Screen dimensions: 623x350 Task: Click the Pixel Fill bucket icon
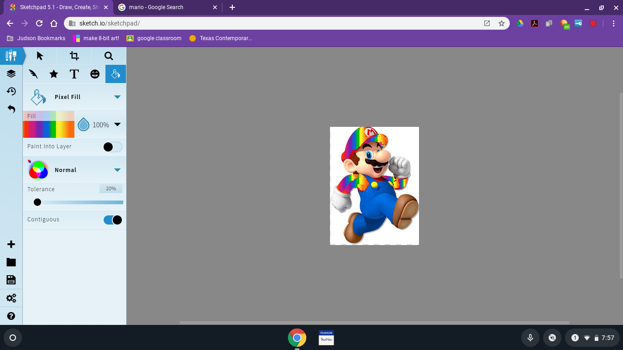(x=38, y=97)
